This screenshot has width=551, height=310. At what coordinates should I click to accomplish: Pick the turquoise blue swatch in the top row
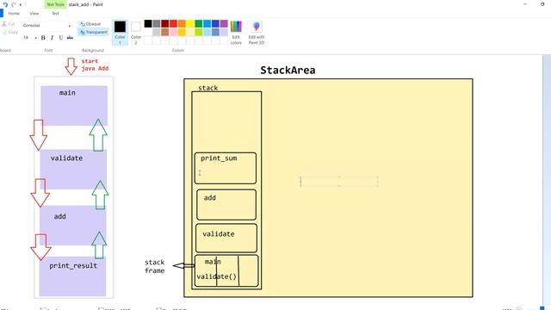click(207, 23)
